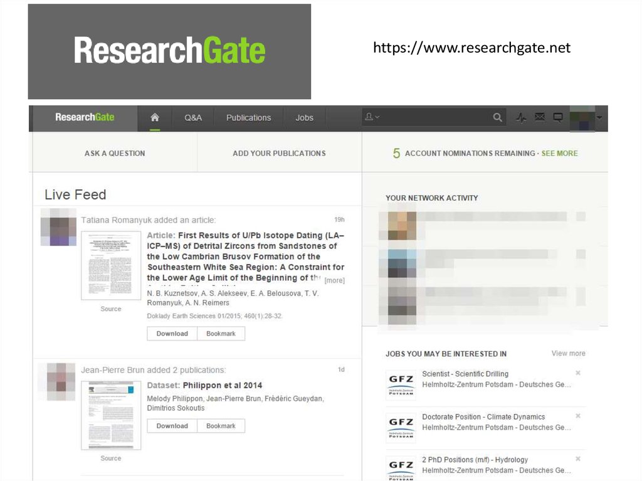The height and width of the screenshot is (481, 642).
Task: Click GFZ logo beside Climate Dynamics job
Action: coord(401,427)
